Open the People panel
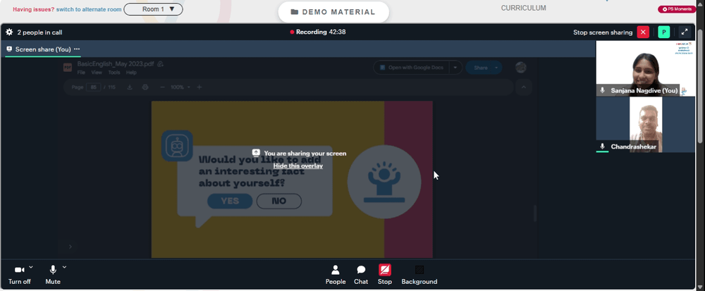Viewport: 705px width, 291px height. [336, 275]
